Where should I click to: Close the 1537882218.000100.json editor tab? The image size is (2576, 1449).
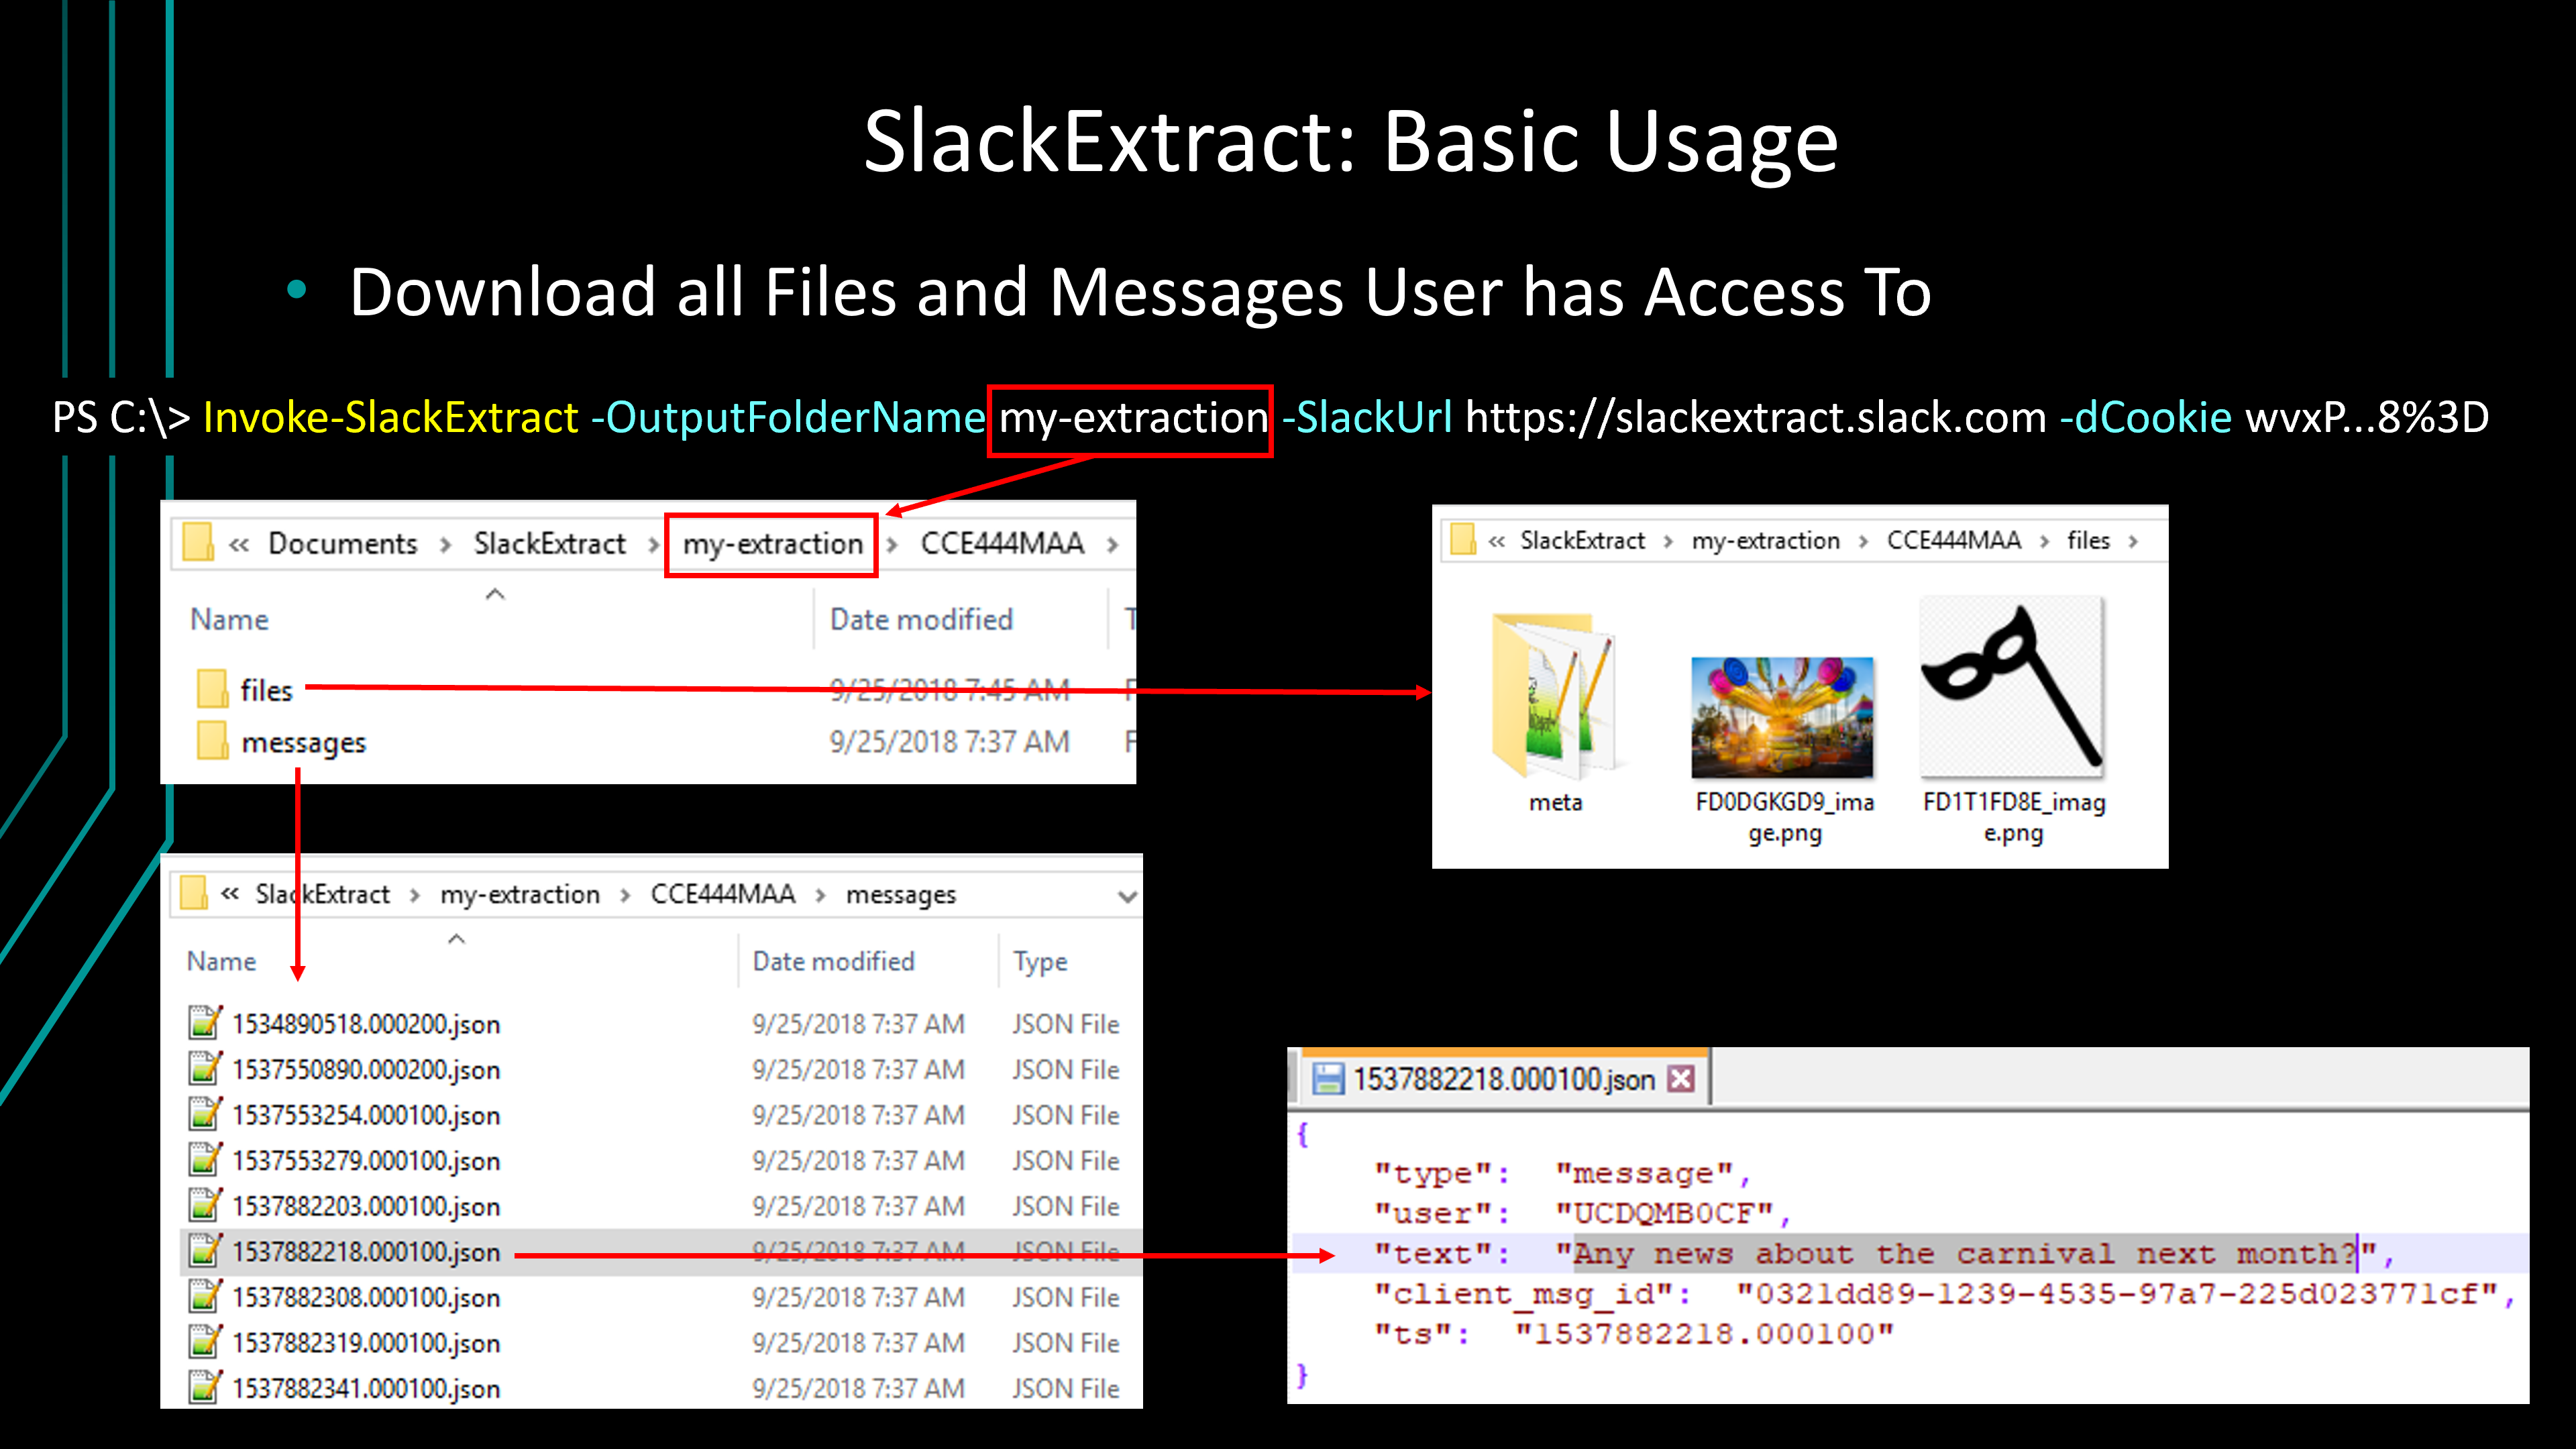1682,1079
